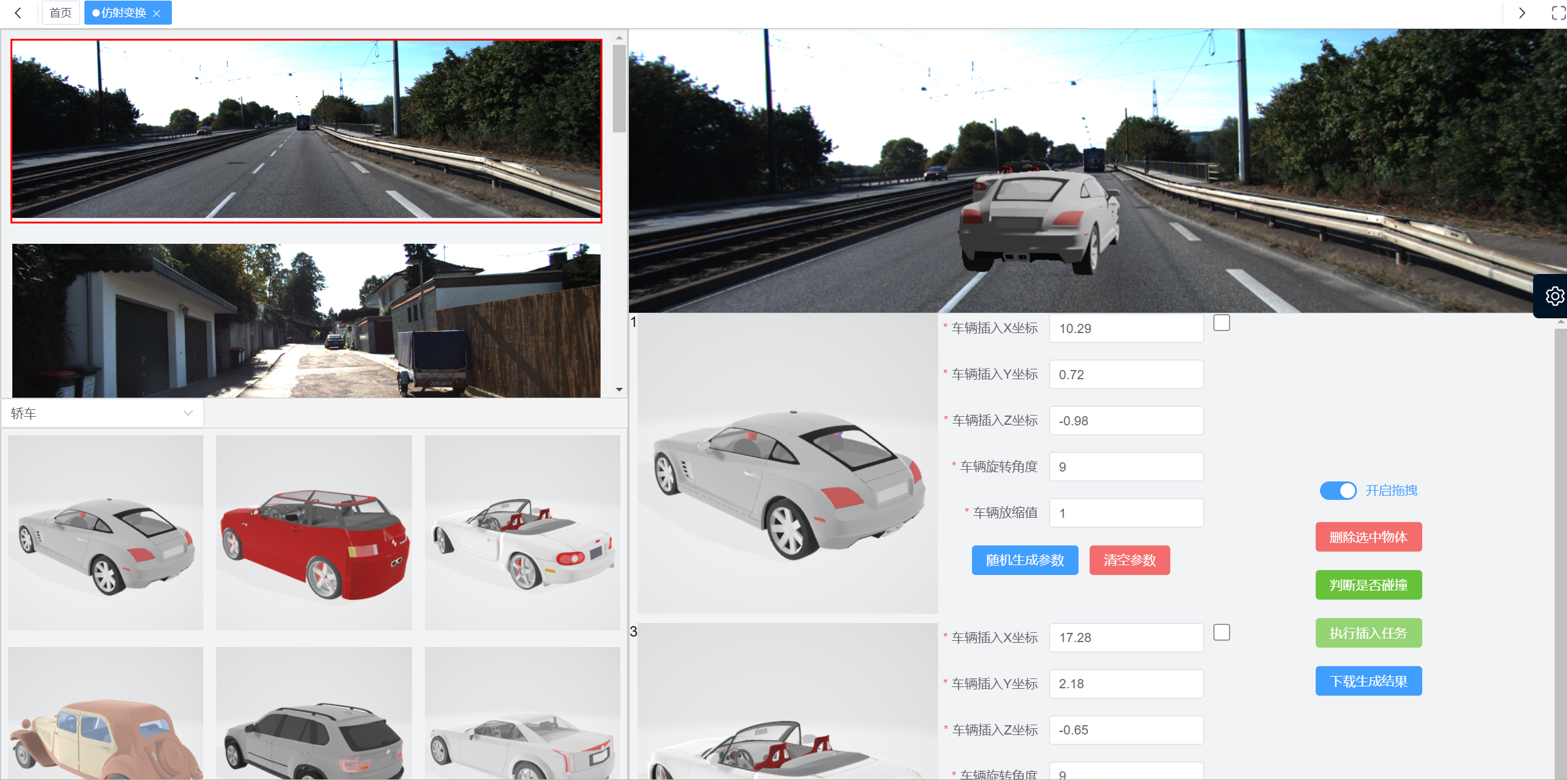Click the left arrow tab navigation icon
This screenshot has height=780, width=1567.
pos(18,13)
